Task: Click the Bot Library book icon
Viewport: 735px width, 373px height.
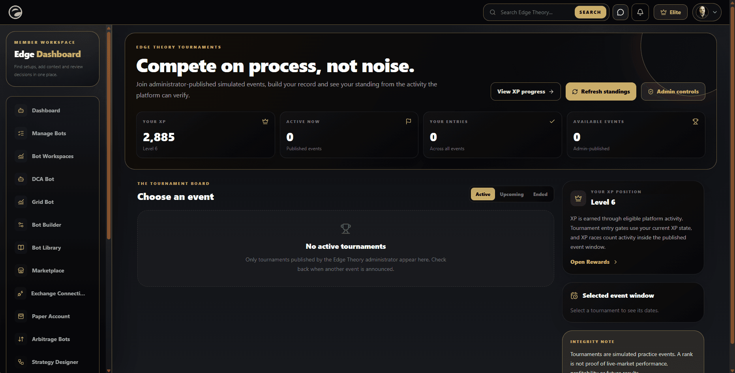Action: click(21, 248)
